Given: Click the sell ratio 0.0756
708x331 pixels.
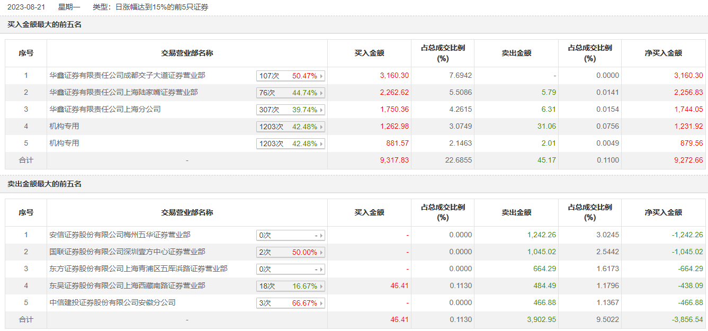Looking at the screenshot, I should tap(607, 127).
